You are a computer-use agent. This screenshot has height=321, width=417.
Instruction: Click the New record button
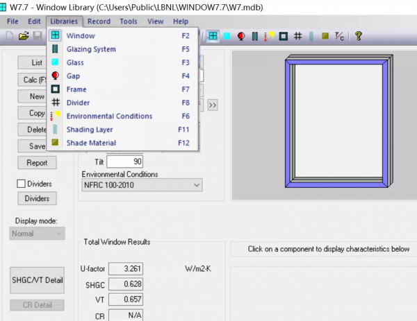point(32,96)
